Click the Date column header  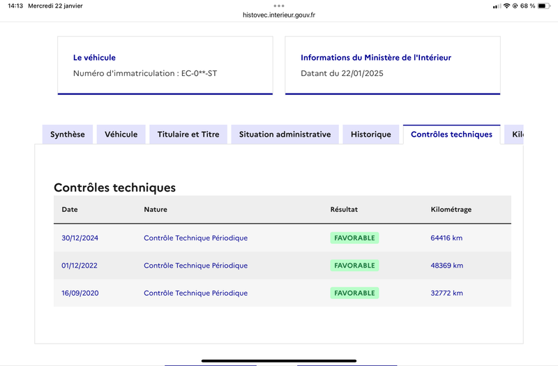[x=70, y=210]
